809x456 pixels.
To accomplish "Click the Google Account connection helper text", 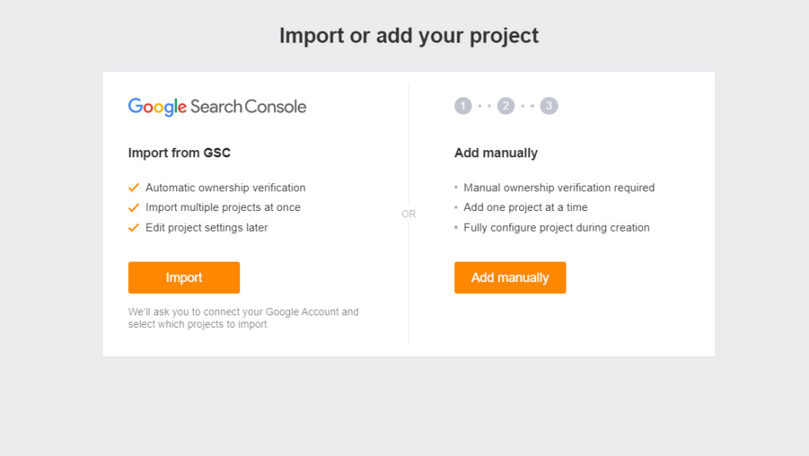I will tap(243, 318).
